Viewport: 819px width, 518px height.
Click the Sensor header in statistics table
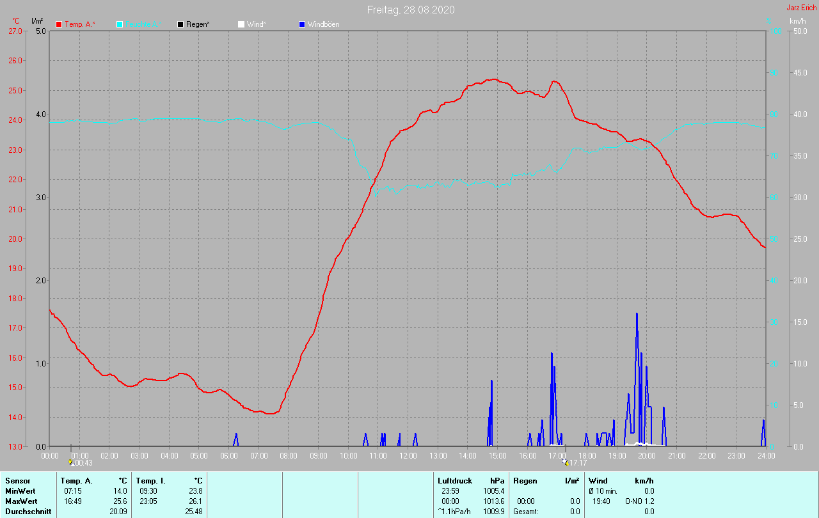pyautogui.click(x=17, y=480)
